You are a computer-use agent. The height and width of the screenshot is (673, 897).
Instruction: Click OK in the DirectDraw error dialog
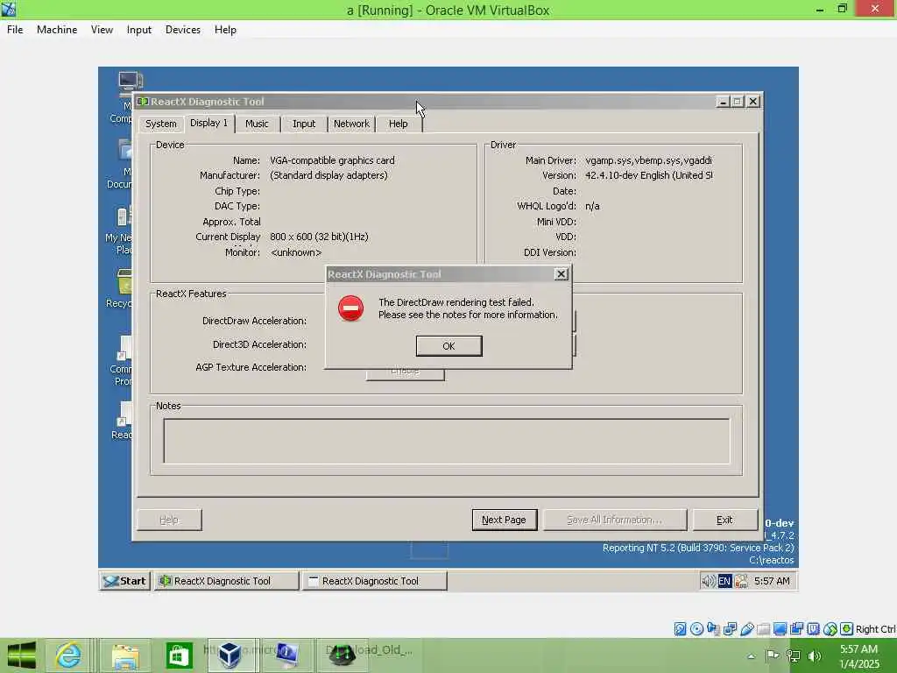(x=448, y=346)
